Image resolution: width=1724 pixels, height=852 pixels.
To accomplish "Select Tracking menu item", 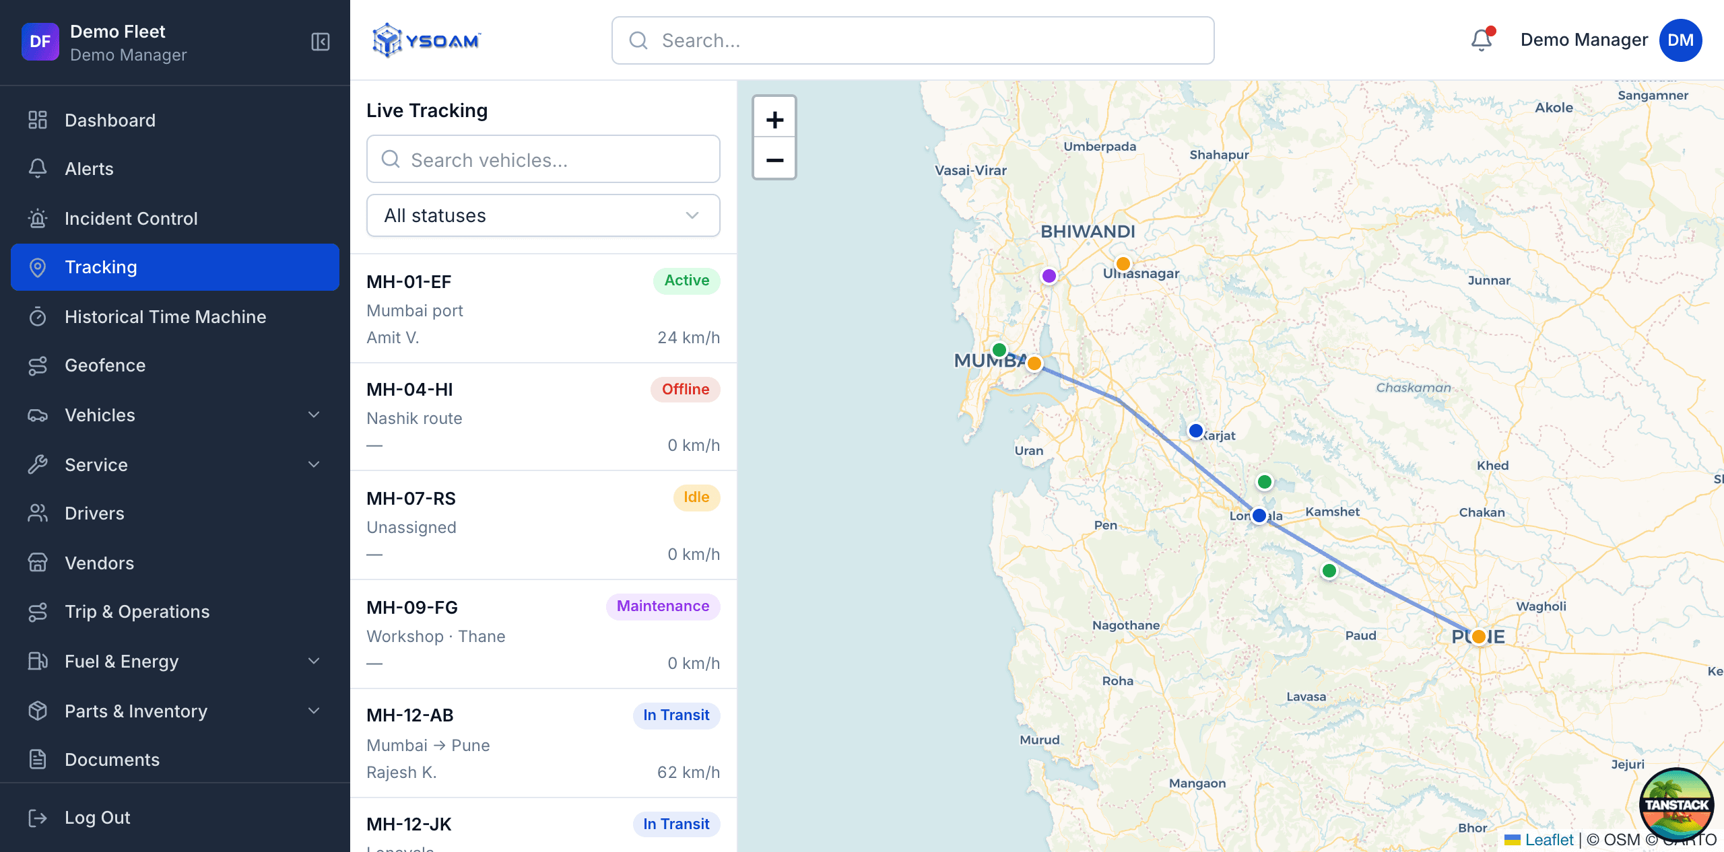I will (x=175, y=267).
